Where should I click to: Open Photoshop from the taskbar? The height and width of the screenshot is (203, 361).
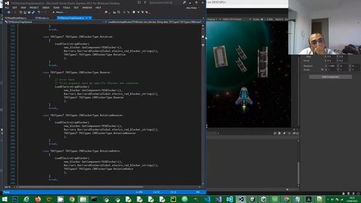tap(15, 199)
